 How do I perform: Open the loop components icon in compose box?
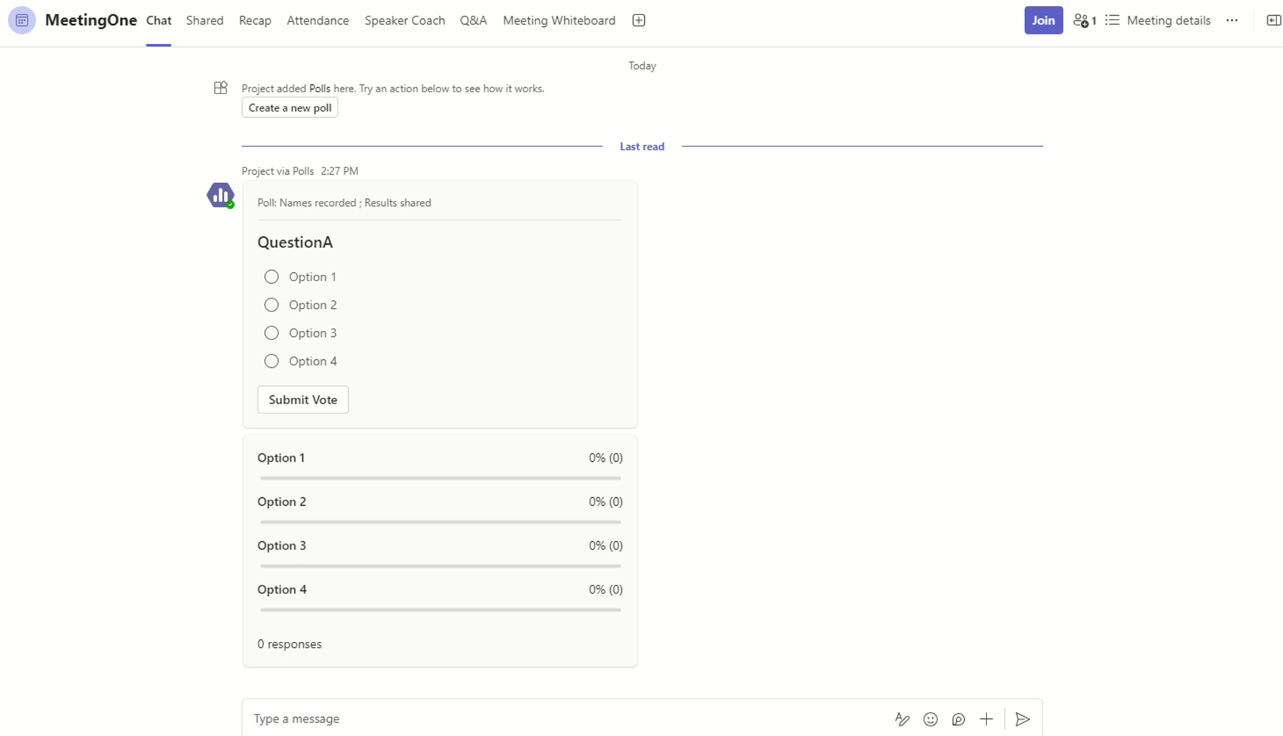(958, 719)
